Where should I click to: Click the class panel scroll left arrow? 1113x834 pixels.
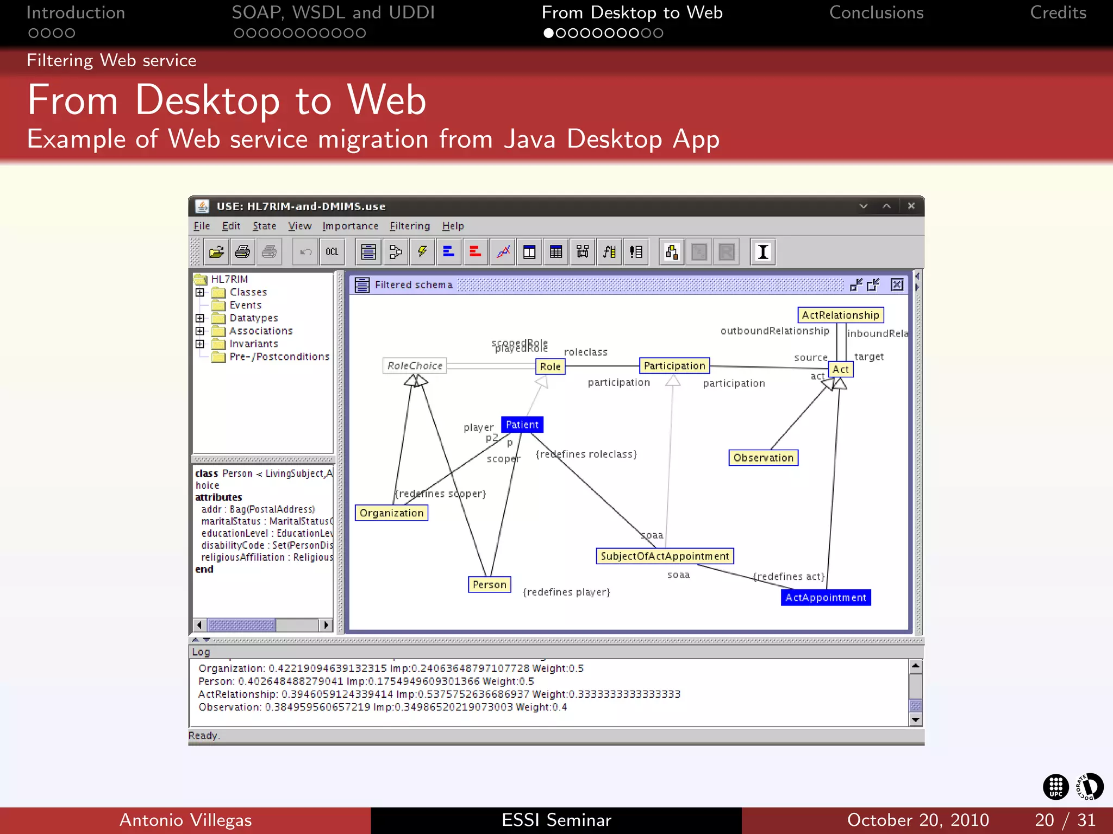(x=199, y=625)
